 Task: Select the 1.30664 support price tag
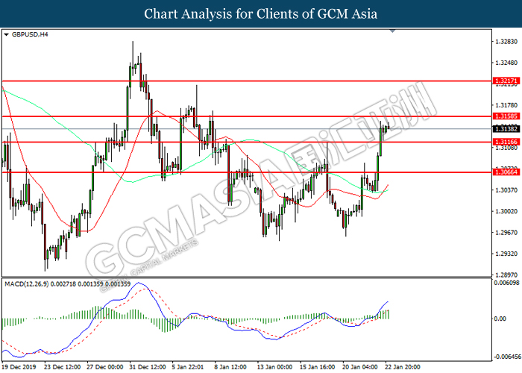pos(506,172)
